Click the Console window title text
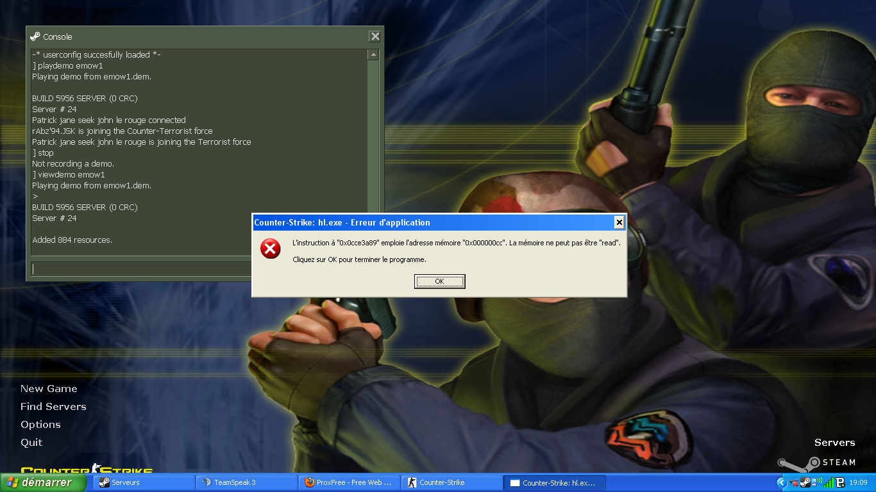The image size is (876, 492). [58, 37]
